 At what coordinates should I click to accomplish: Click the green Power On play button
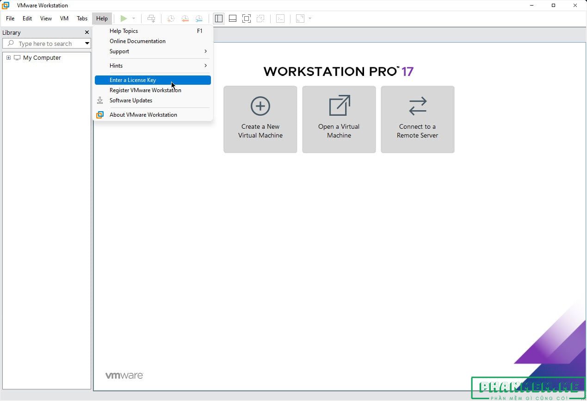[x=124, y=19]
